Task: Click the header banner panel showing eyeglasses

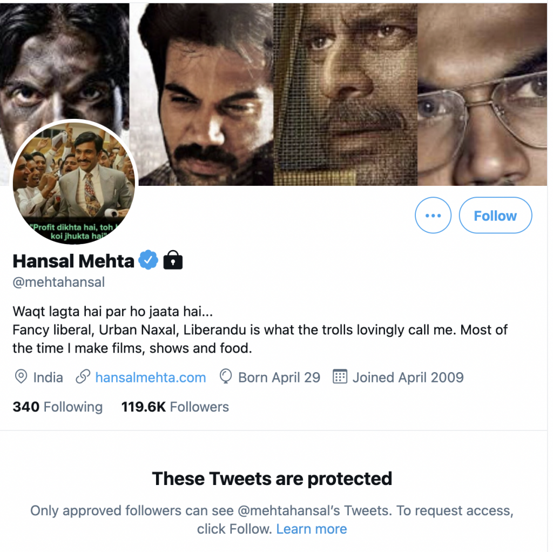Action: pyautogui.click(x=482, y=95)
